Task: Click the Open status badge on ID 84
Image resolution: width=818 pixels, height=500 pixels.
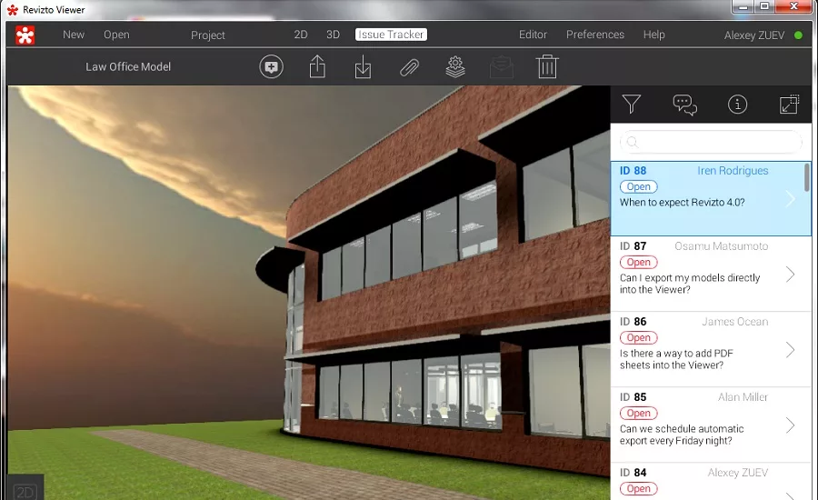Action: [639, 488]
